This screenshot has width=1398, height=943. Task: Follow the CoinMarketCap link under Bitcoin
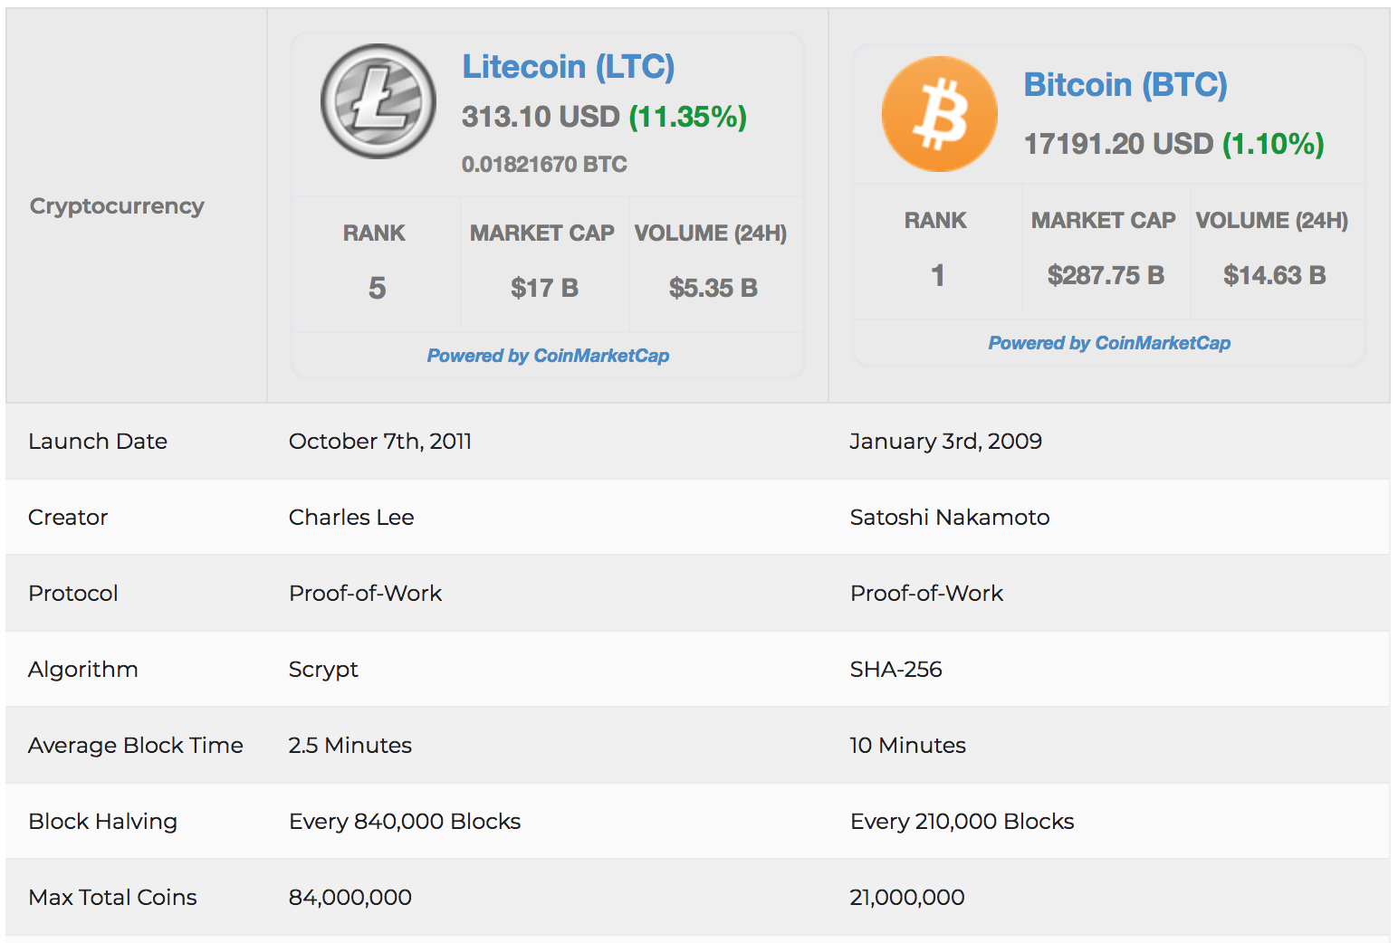click(1109, 343)
